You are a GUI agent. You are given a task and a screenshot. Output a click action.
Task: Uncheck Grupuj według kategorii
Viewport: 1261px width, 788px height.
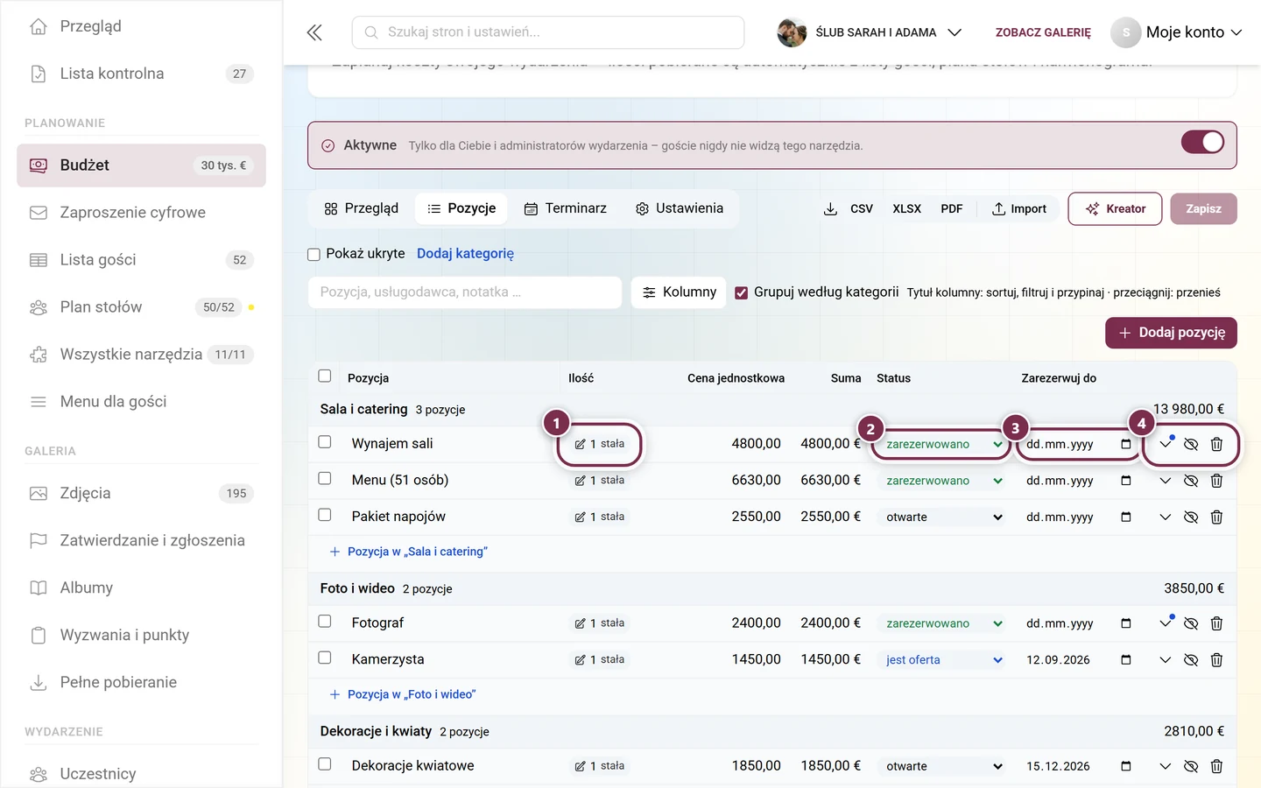click(x=742, y=292)
